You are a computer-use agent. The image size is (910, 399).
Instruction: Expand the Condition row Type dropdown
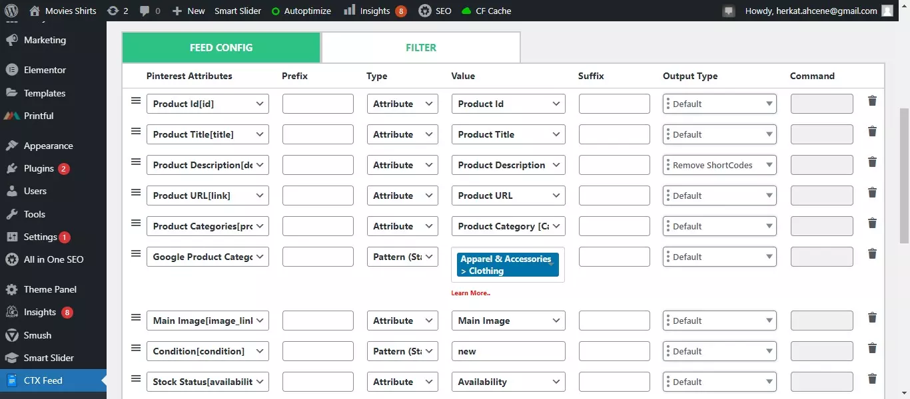tap(402, 351)
